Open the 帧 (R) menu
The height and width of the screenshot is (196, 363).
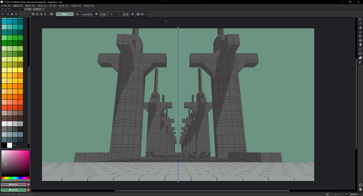[53, 6]
